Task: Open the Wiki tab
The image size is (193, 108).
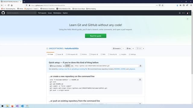Action: pos(103,54)
